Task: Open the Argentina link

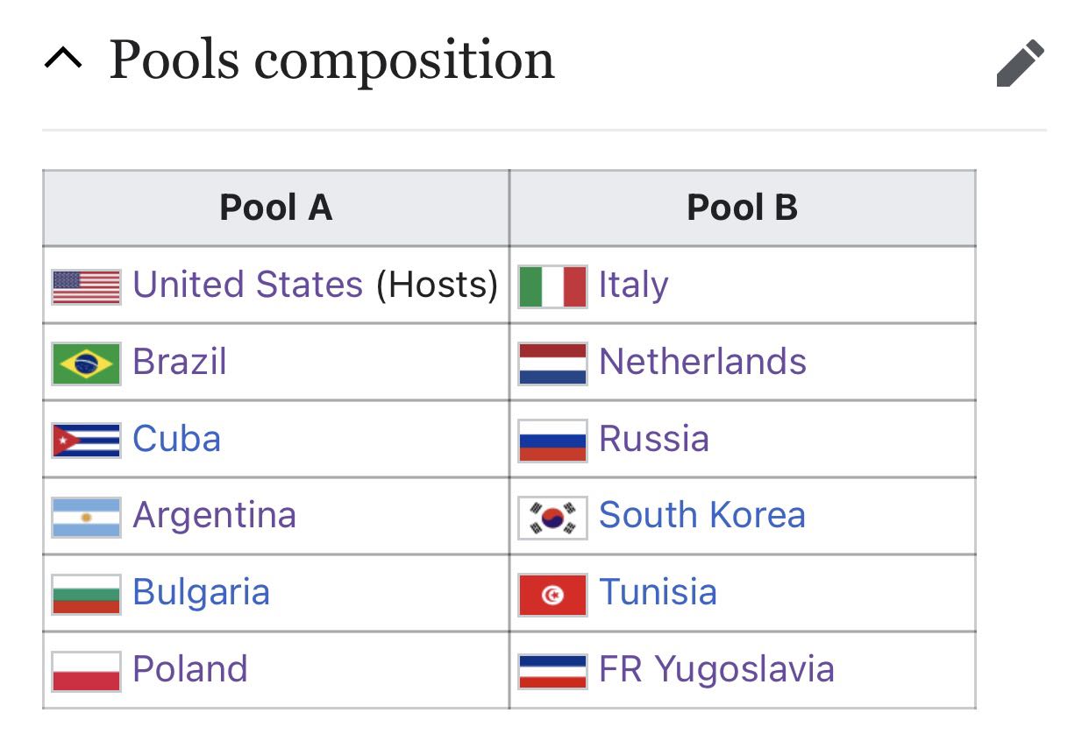Action: pyautogui.click(x=214, y=515)
